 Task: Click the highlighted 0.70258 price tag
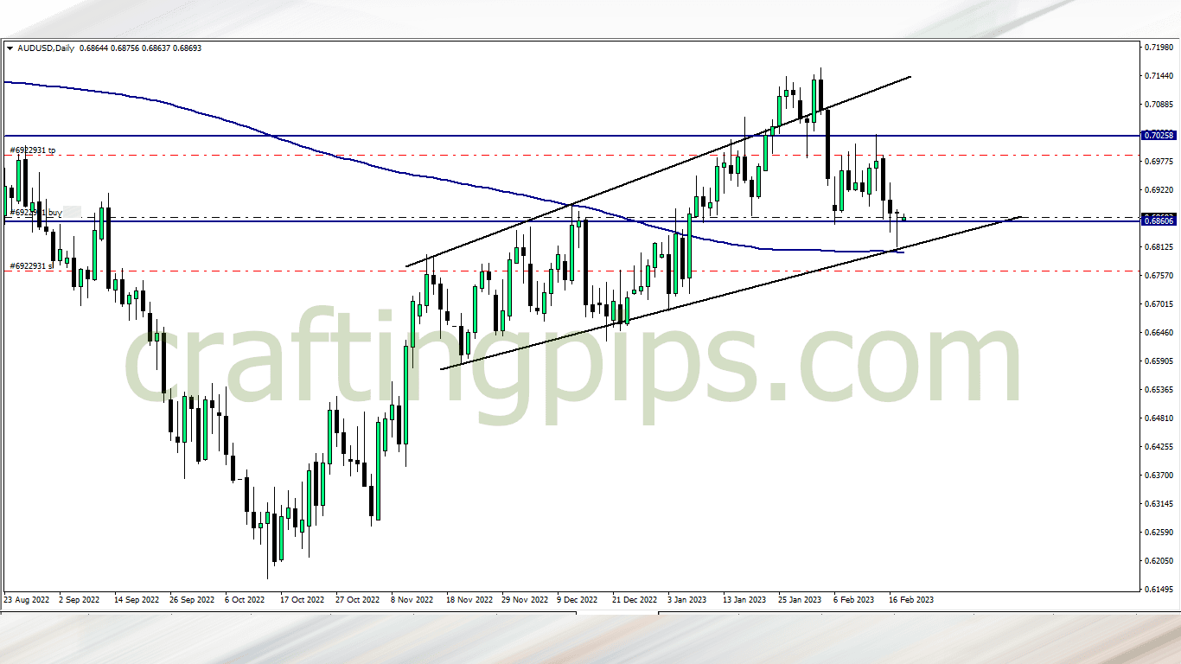click(1159, 136)
